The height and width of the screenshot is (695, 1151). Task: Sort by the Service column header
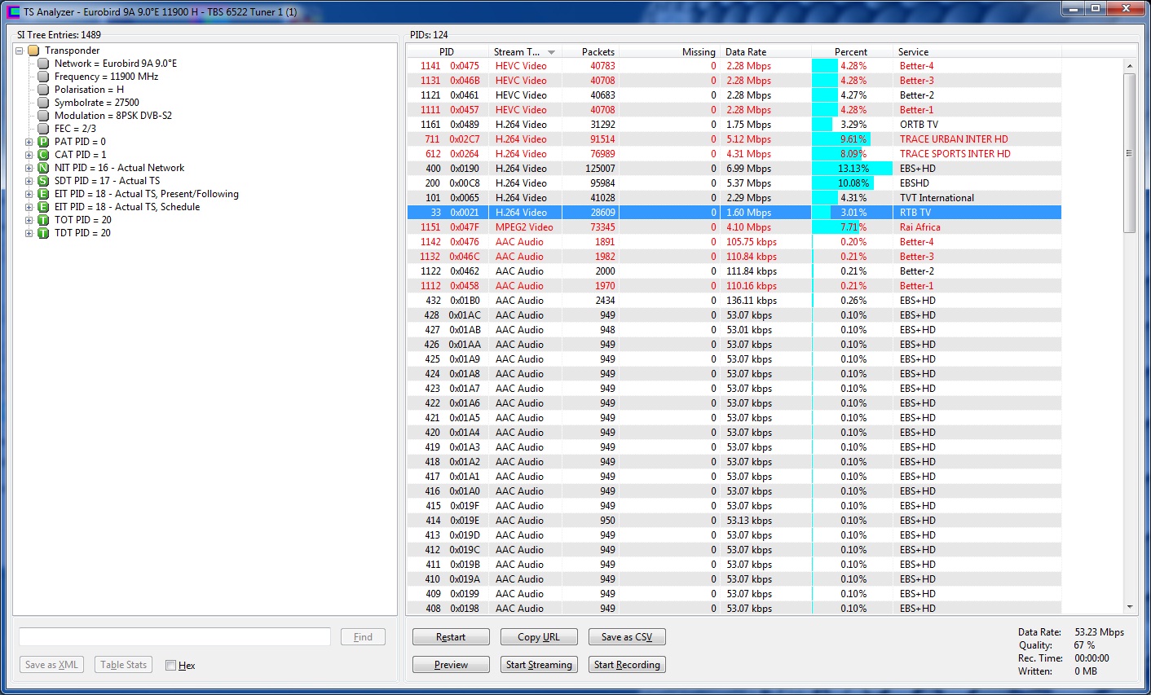[977, 51]
